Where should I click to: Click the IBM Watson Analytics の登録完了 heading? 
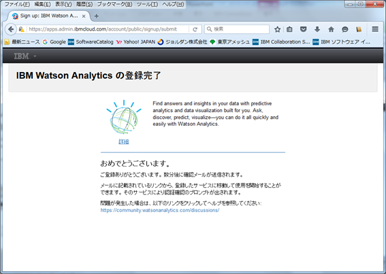tap(89, 75)
